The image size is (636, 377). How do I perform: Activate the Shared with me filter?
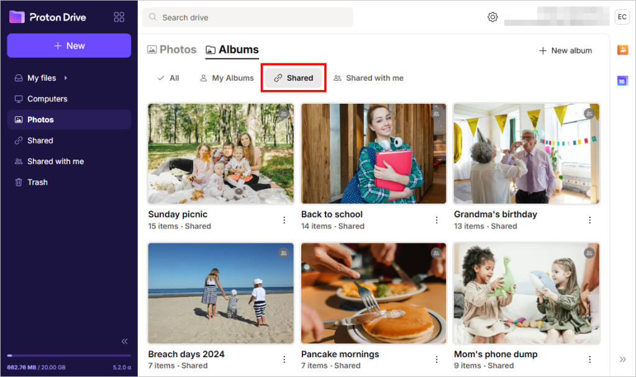coord(368,78)
